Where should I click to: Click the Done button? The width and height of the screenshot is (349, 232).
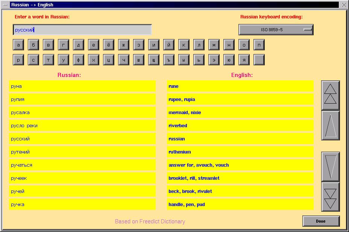point(321,221)
